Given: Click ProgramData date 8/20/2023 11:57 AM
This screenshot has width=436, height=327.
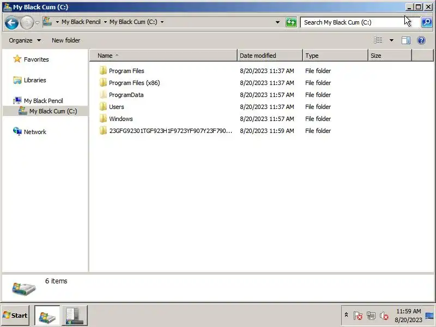Looking at the screenshot, I should click(267, 95).
